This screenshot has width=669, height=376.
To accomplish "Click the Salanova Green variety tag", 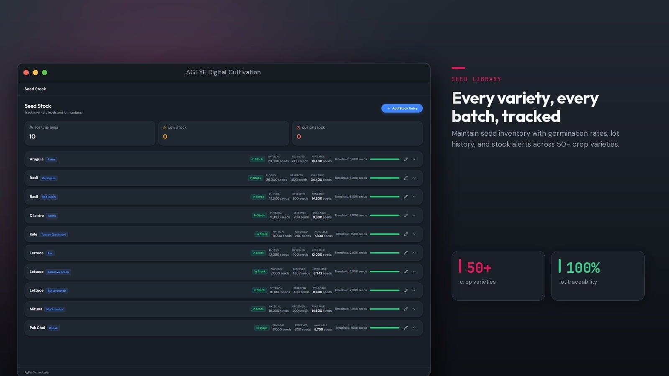I will 58,272.
